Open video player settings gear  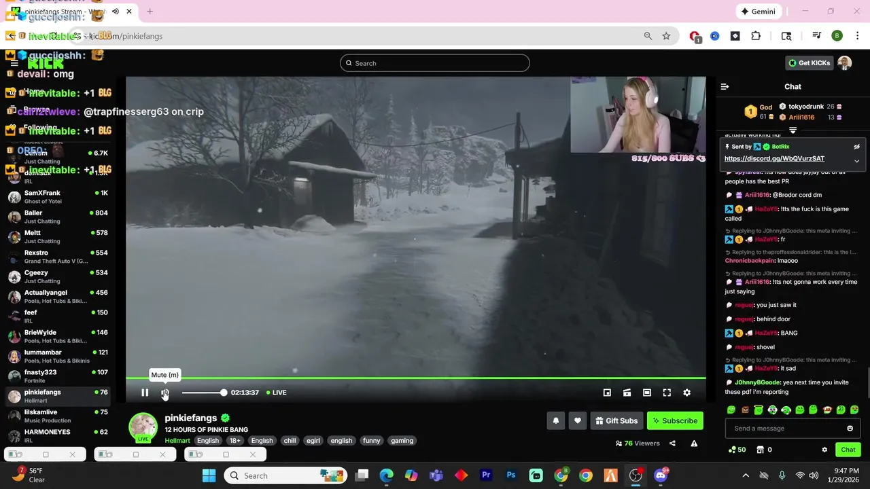tap(686, 393)
